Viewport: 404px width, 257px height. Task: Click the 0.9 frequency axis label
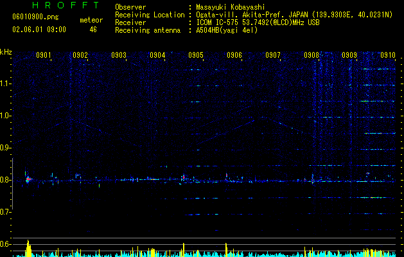coord(4,148)
